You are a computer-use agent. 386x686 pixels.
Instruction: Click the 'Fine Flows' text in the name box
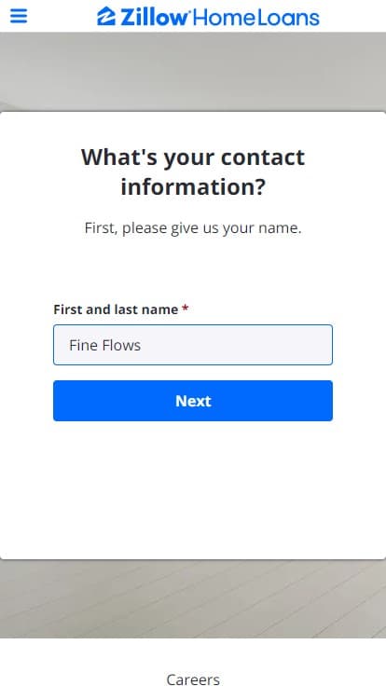click(x=105, y=345)
